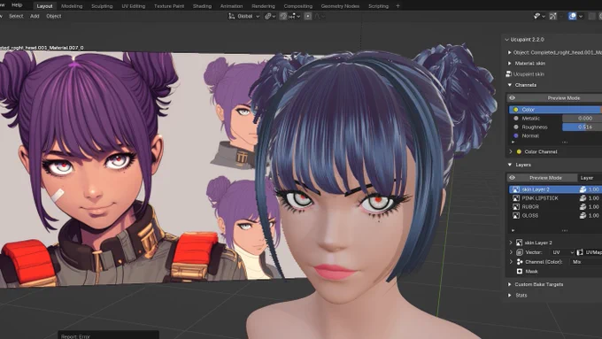Click the skin Layer 2 list image icon
The width and height of the screenshot is (602, 339).
(x=516, y=189)
